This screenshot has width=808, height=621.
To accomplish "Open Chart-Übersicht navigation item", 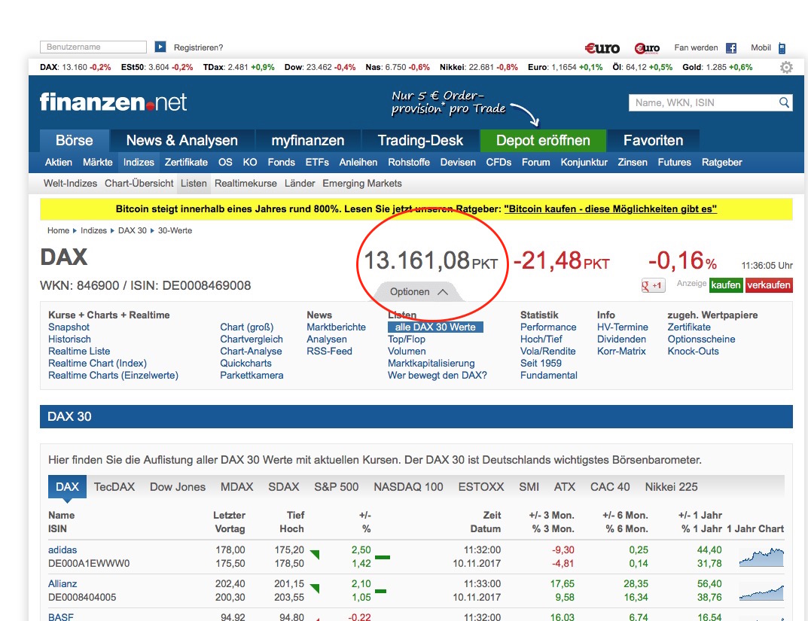I will coord(139,184).
